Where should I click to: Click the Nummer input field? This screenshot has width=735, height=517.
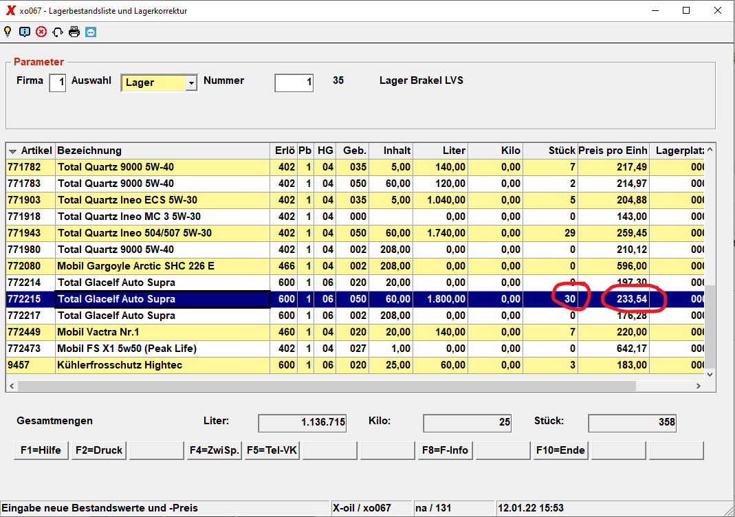tap(294, 82)
